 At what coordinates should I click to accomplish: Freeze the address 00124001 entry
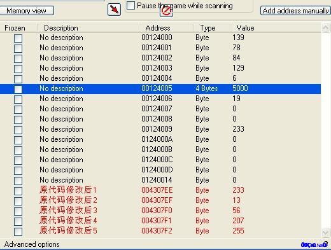pyautogui.click(x=18, y=48)
